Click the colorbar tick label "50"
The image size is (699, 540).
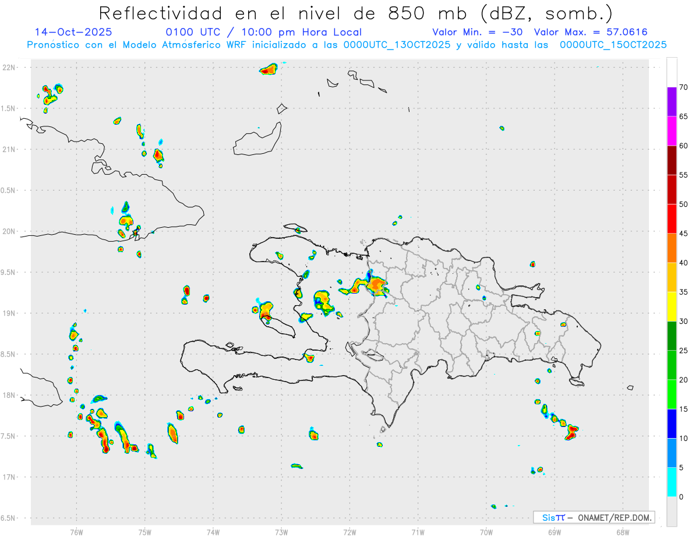pos(684,204)
